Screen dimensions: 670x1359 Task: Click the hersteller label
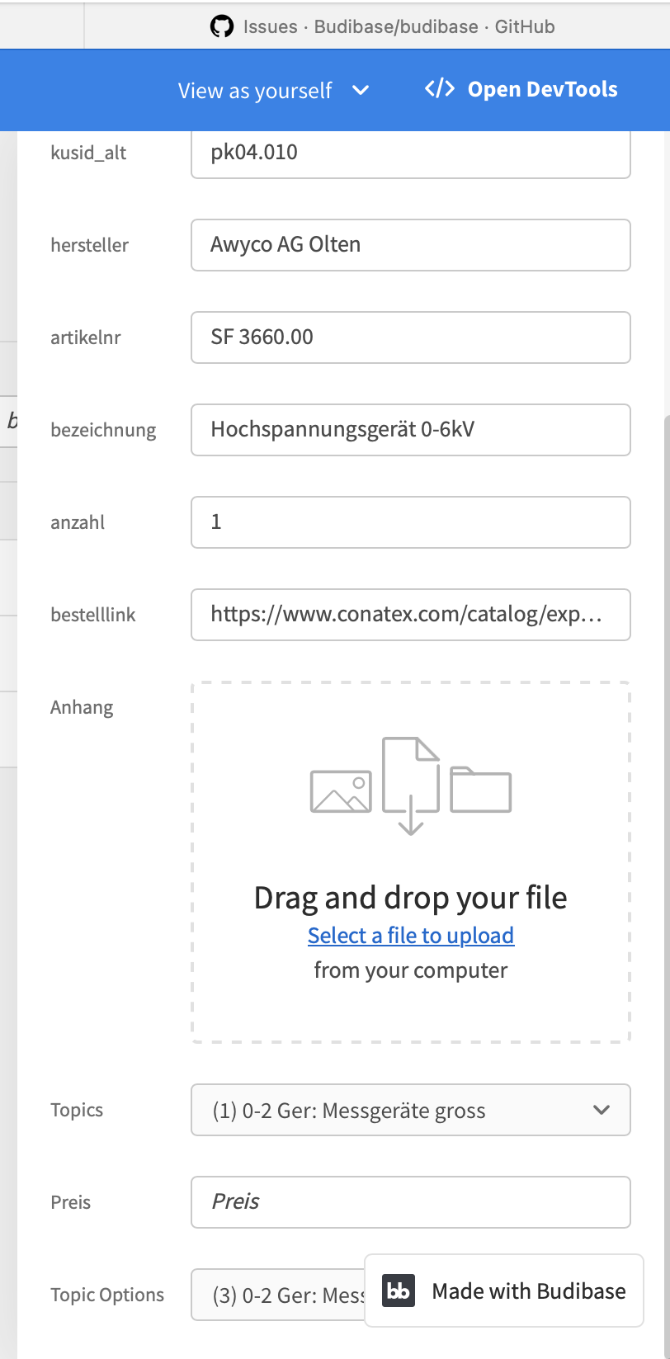click(x=89, y=245)
